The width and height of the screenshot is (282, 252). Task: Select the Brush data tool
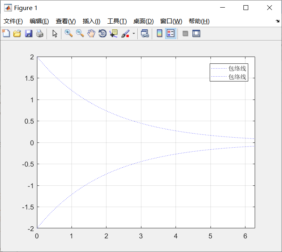(125, 34)
